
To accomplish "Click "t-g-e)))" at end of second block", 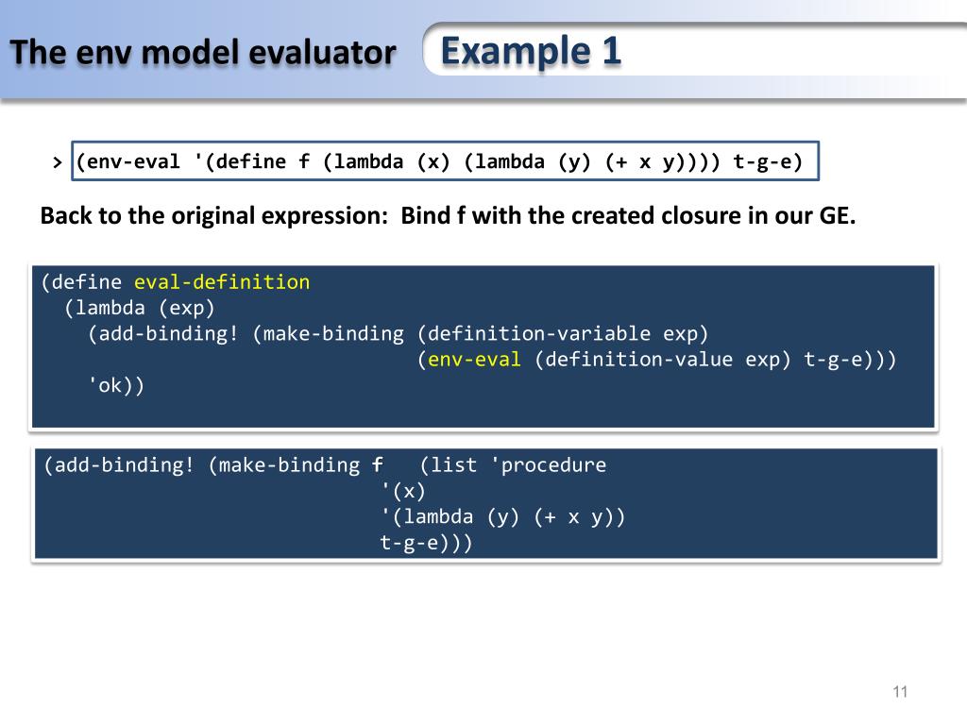I will coord(425,543).
